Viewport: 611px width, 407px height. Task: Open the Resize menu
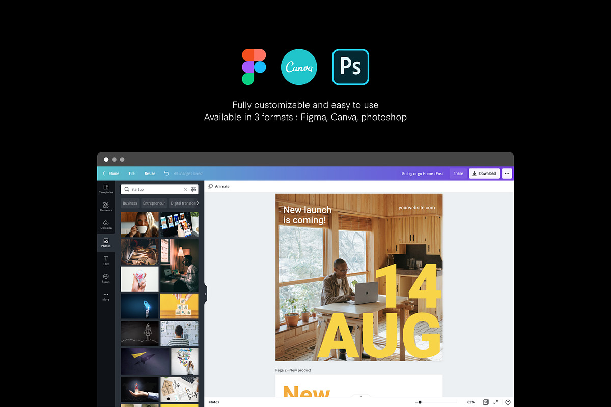pos(150,173)
